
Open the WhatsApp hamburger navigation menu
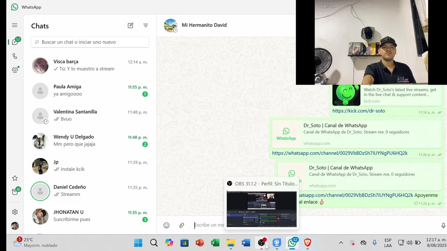pyautogui.click(x=15, y=25)
